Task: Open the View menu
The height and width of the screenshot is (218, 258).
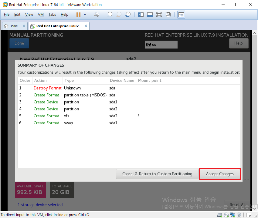Action: (29, 15)
